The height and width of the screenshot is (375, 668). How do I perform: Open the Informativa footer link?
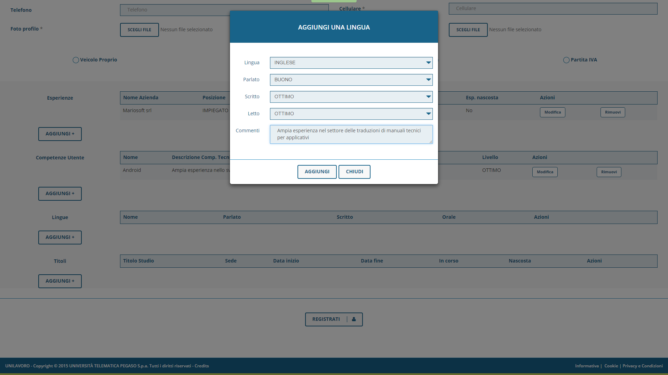coord(587,366)
